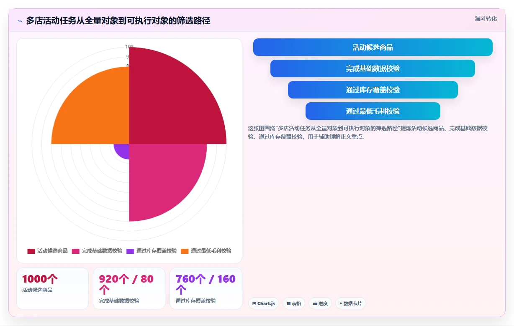Click the 通过库存覆盖校验 caption under 760个
The height and width of the screenshot is (326, 514).
195,301
